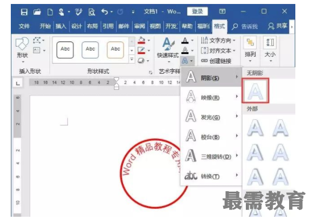Screen dimensions: 309x223
Task: Click the Open folder icon
Action: [37, 12]
